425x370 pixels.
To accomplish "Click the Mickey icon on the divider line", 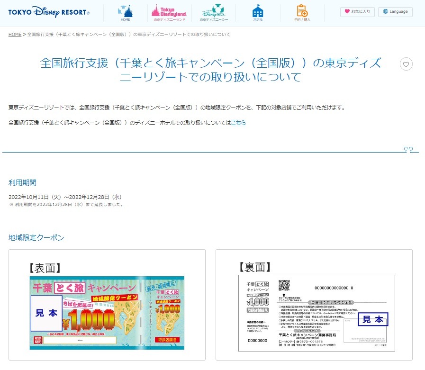I will 408,149.
